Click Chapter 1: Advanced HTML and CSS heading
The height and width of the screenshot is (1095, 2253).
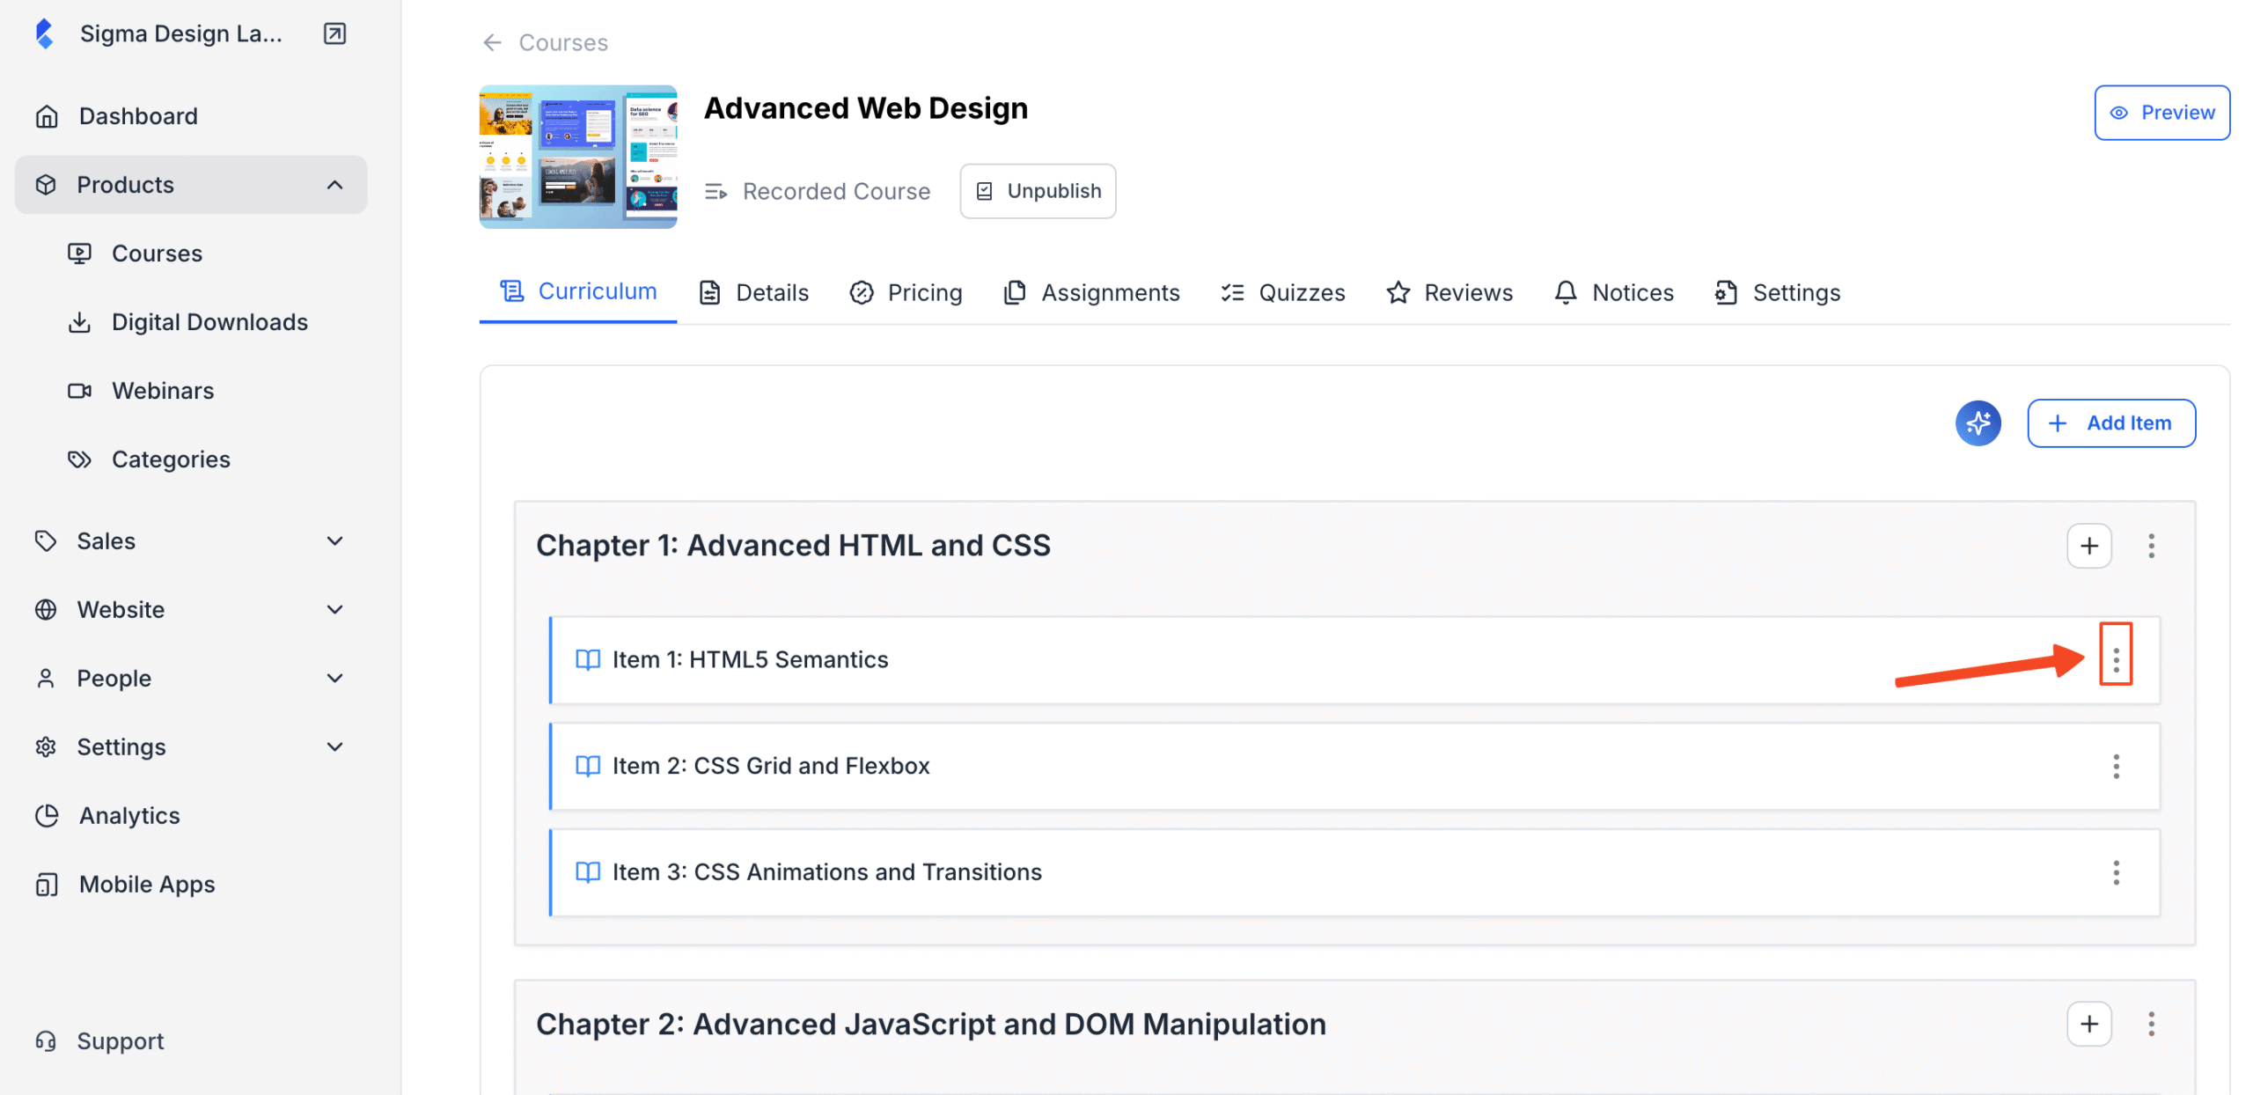click(793, 546)
